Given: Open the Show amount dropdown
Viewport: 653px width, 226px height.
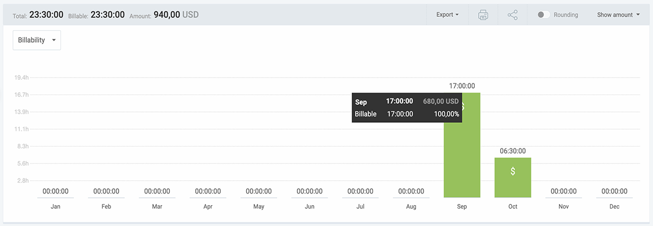Looking at the screenshot, I should 618,14.
